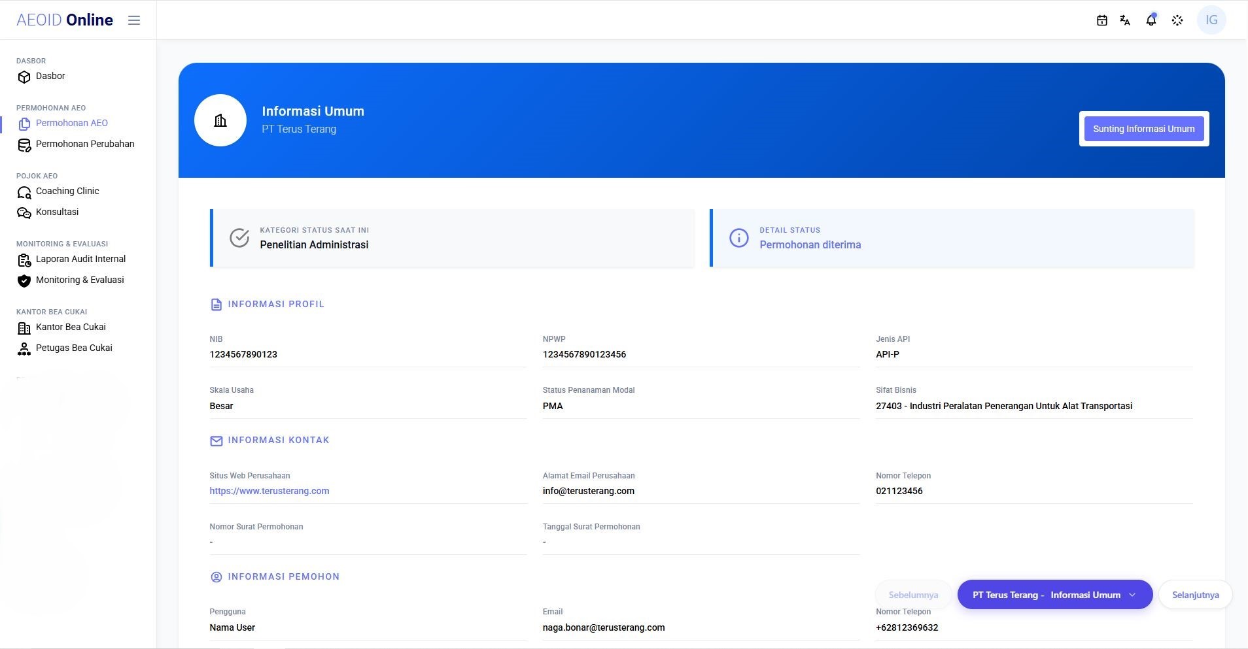Open the AEOID Online logo

65,20
